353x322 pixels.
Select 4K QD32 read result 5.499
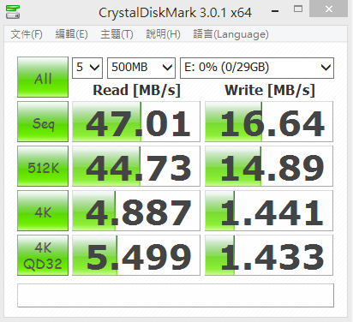click(x=136, y=255)
